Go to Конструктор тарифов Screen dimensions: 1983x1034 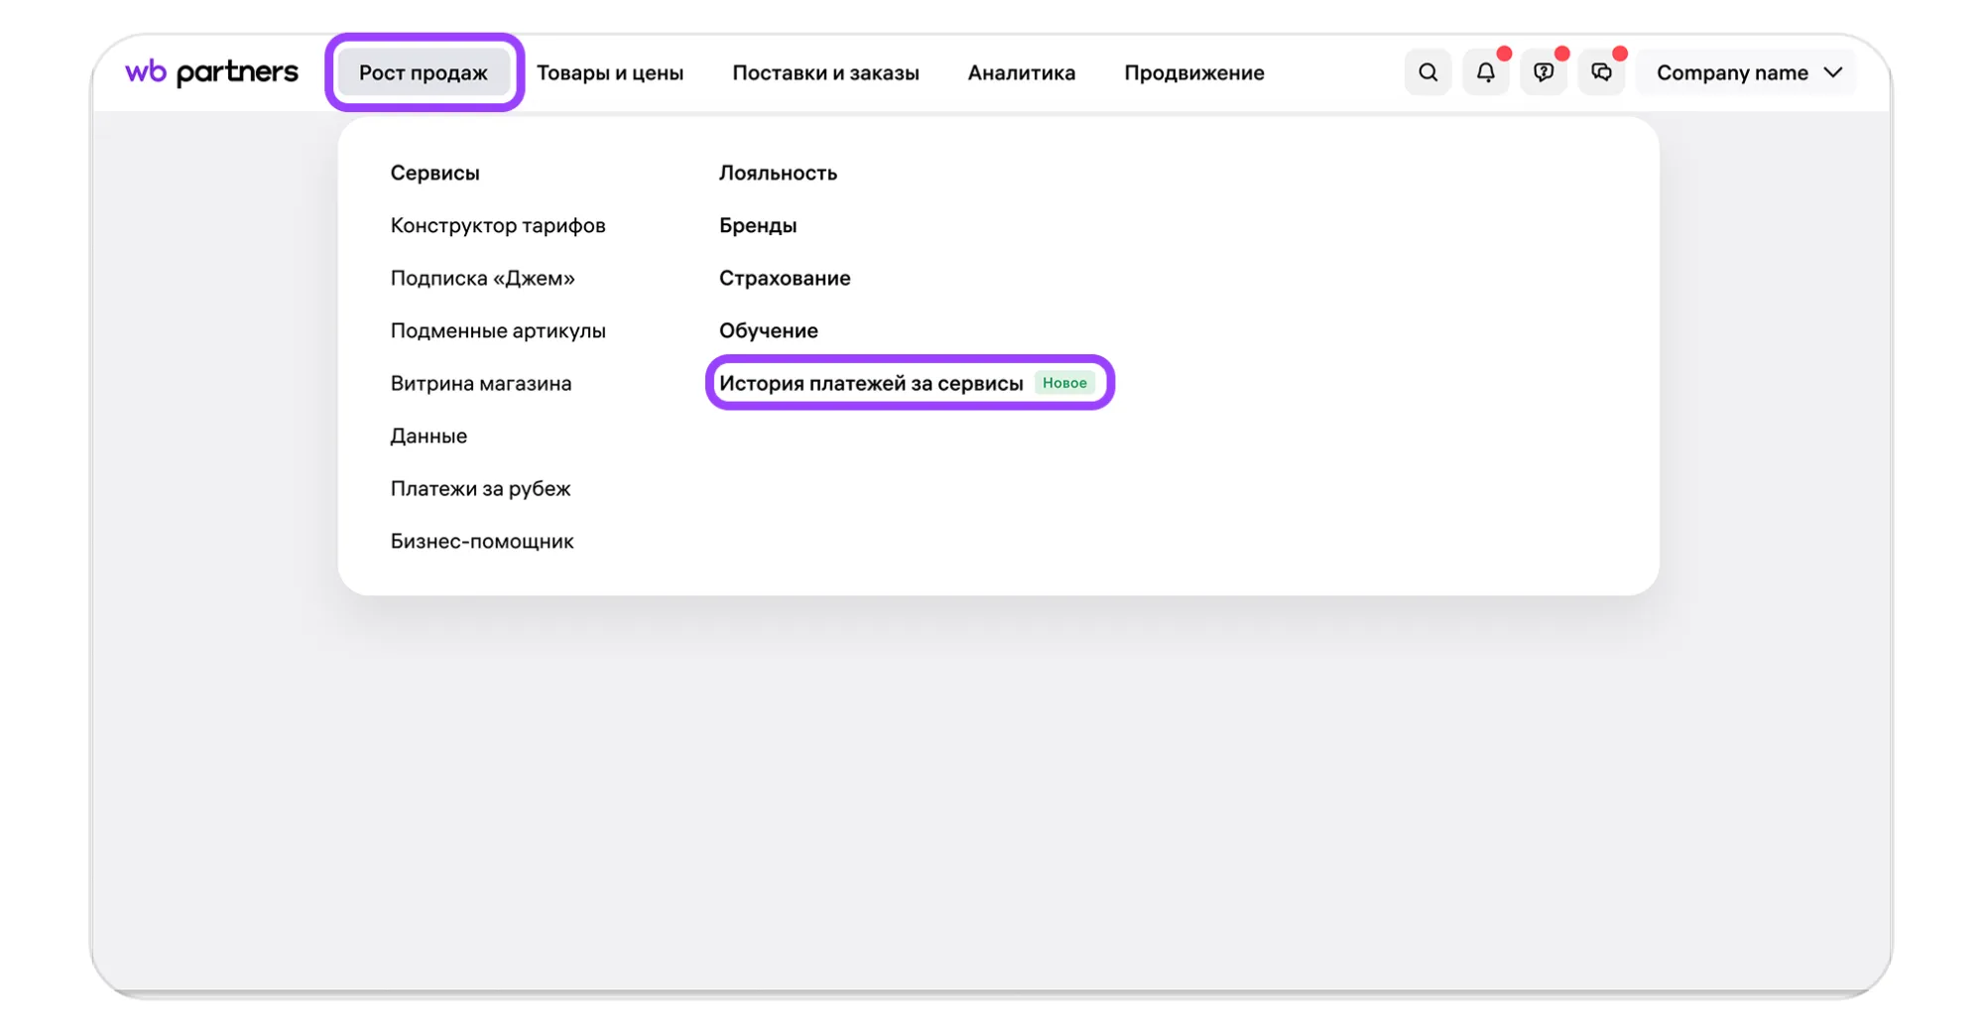click(x=497, y=225)
